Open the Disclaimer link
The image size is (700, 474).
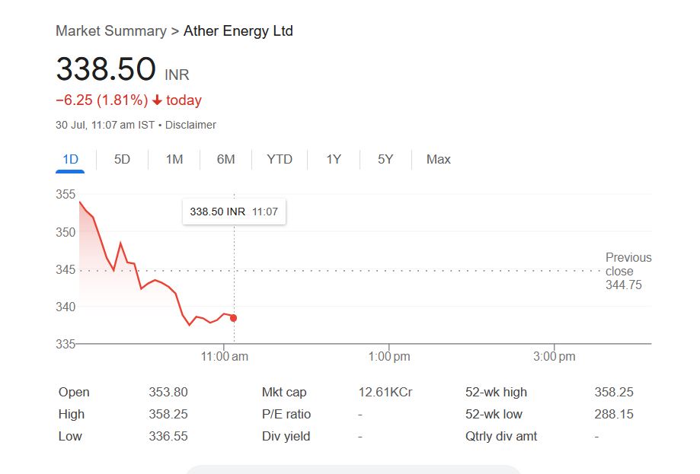(x=190, y=125)
